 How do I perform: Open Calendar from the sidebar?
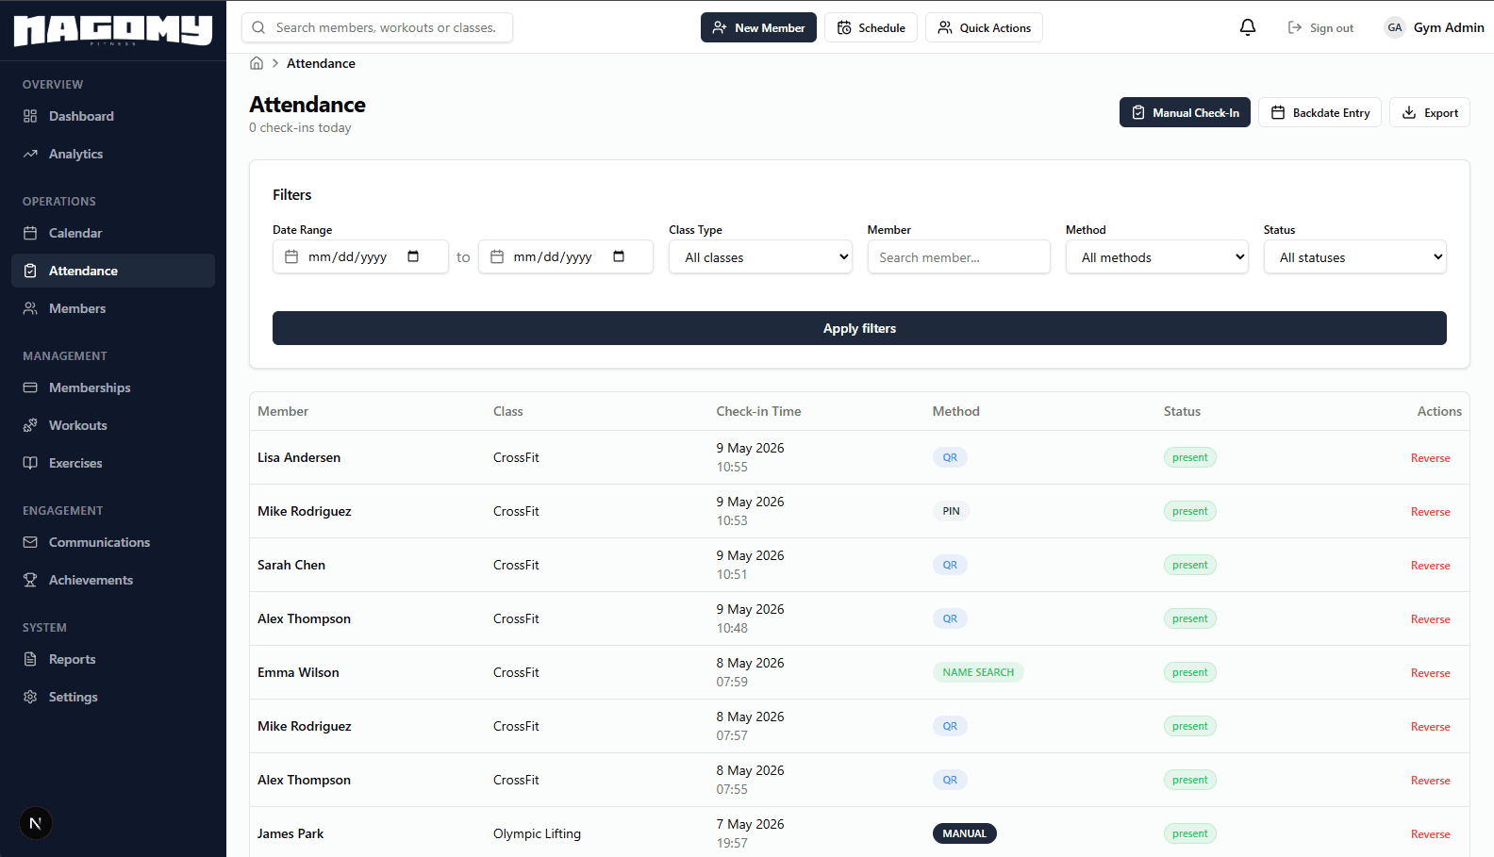(113, 233)
